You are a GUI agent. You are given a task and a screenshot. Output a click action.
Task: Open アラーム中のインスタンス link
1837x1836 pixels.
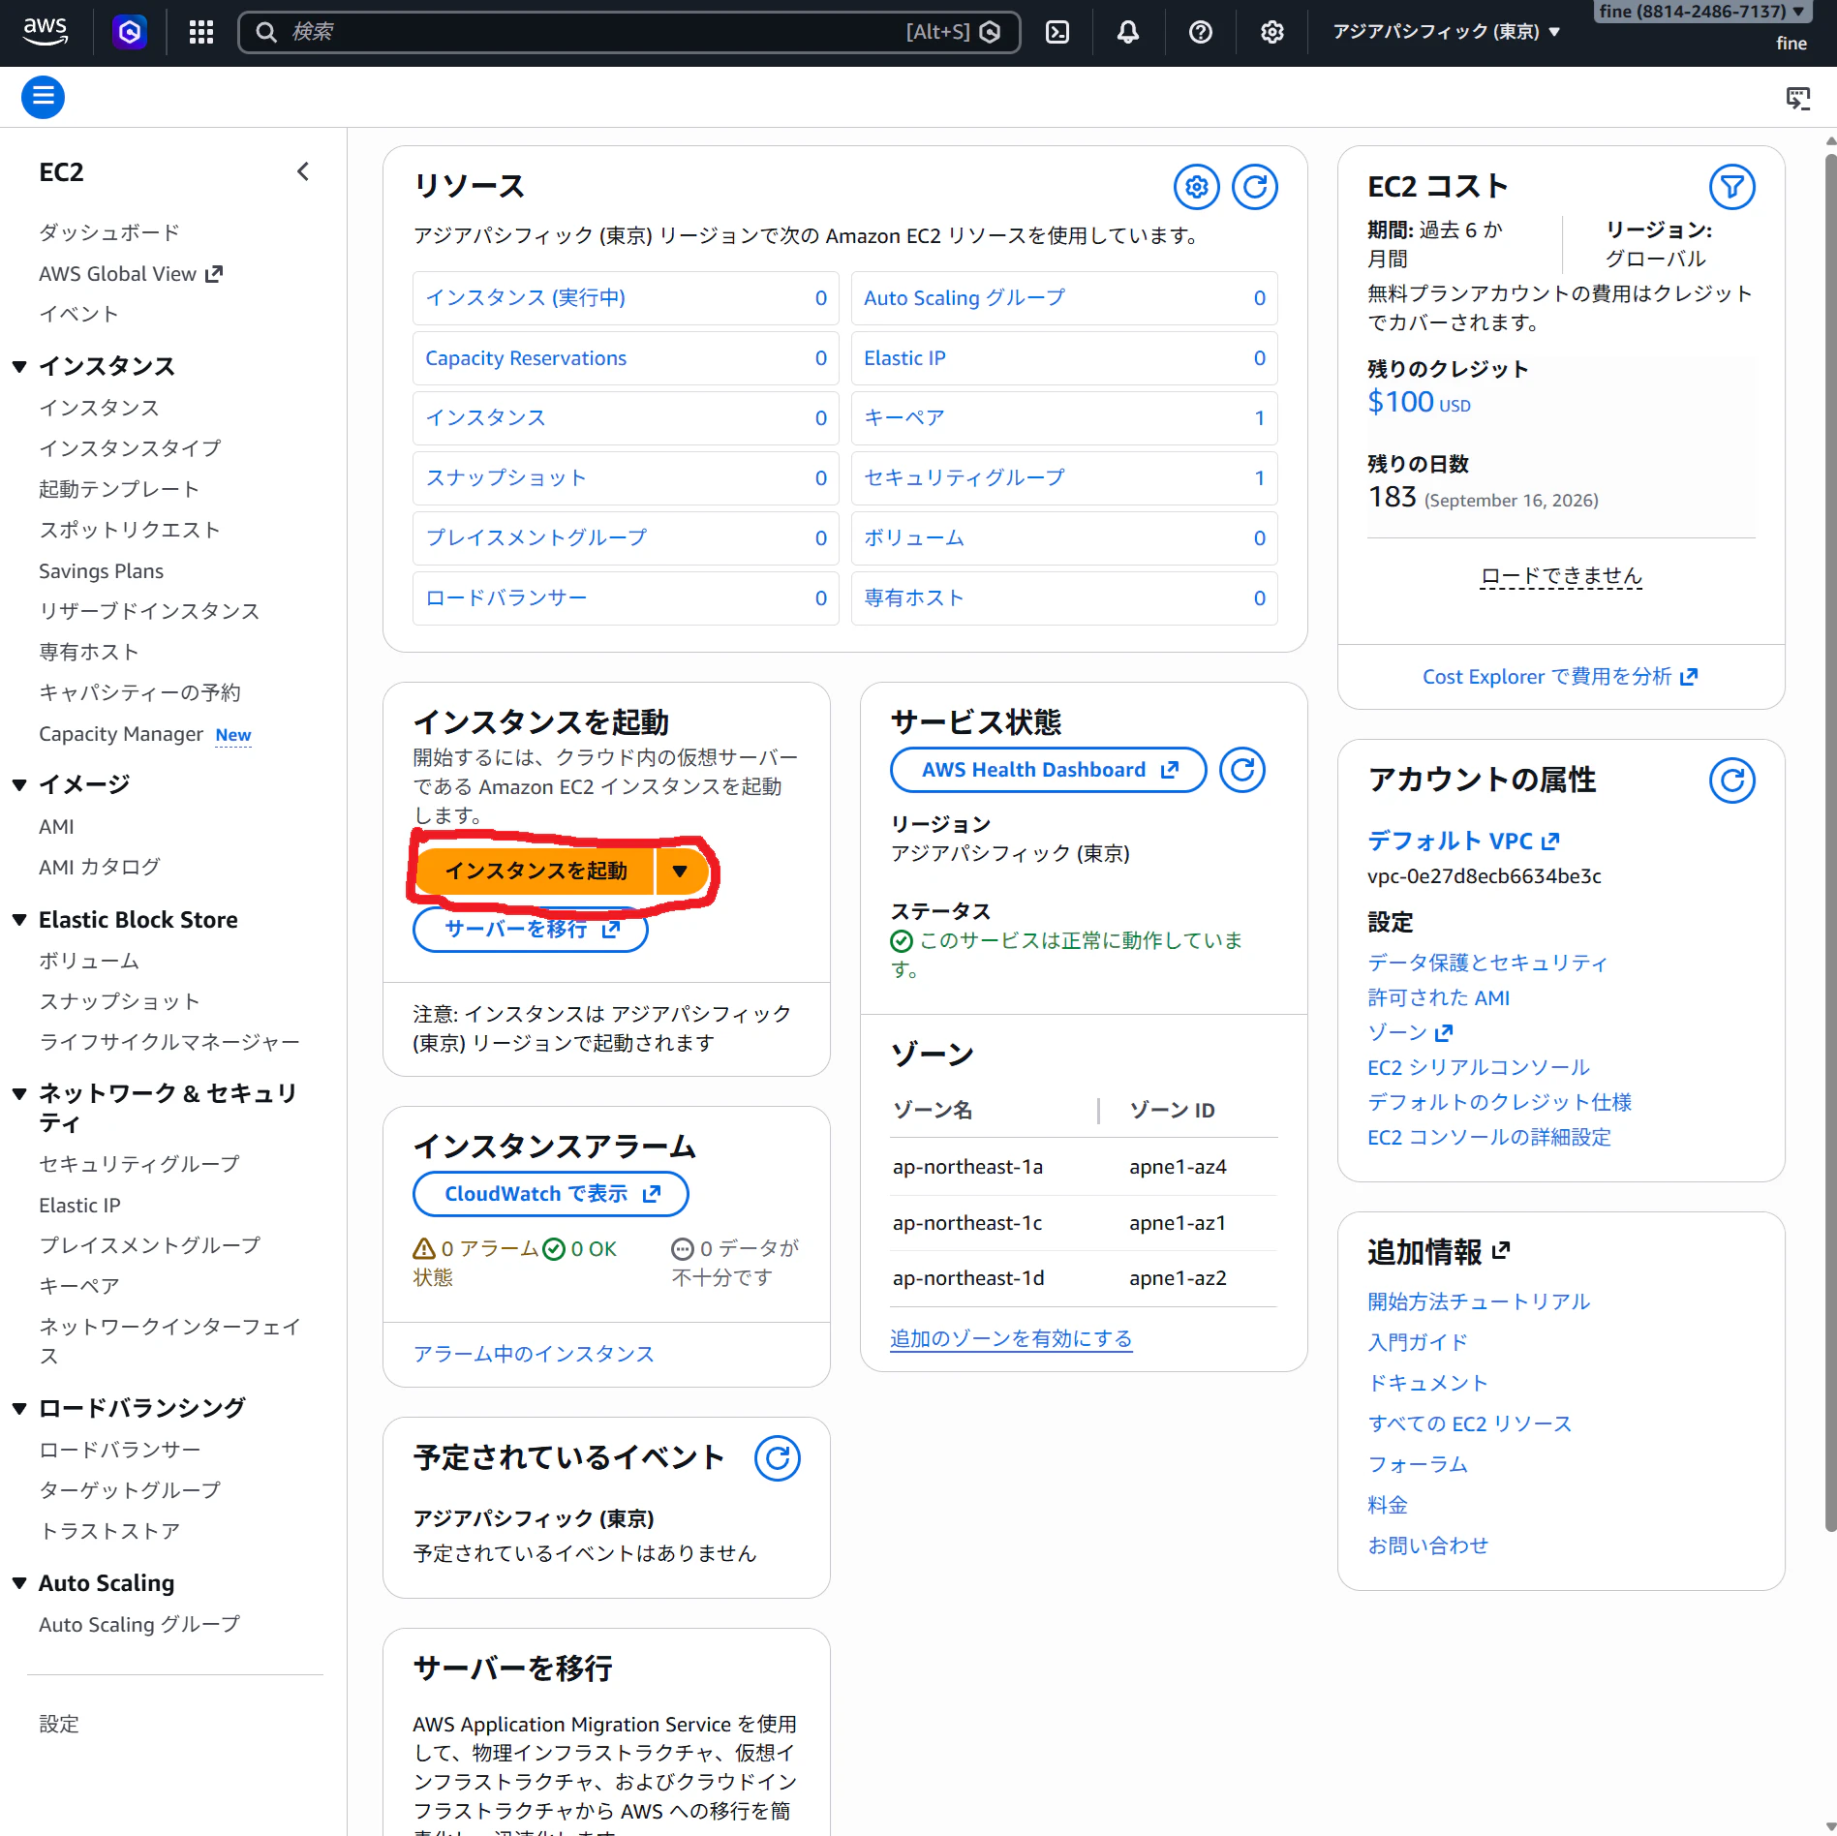[x=534, y=1354]
